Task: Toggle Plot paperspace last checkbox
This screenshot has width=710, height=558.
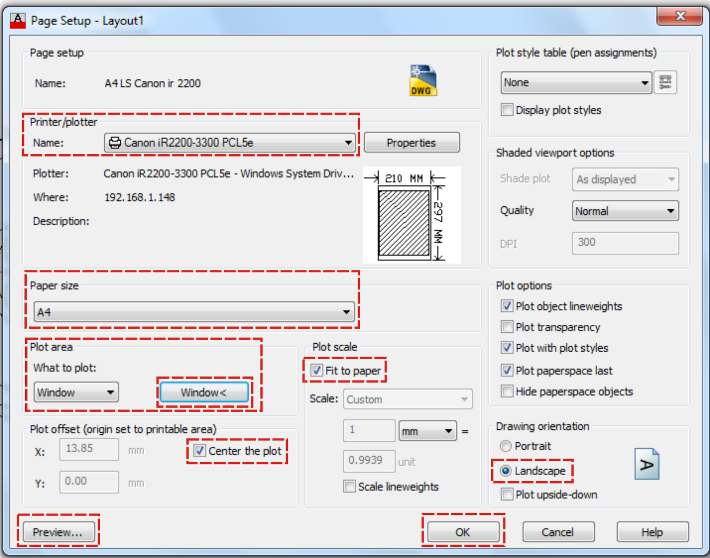Action: [x=507, y=370]
